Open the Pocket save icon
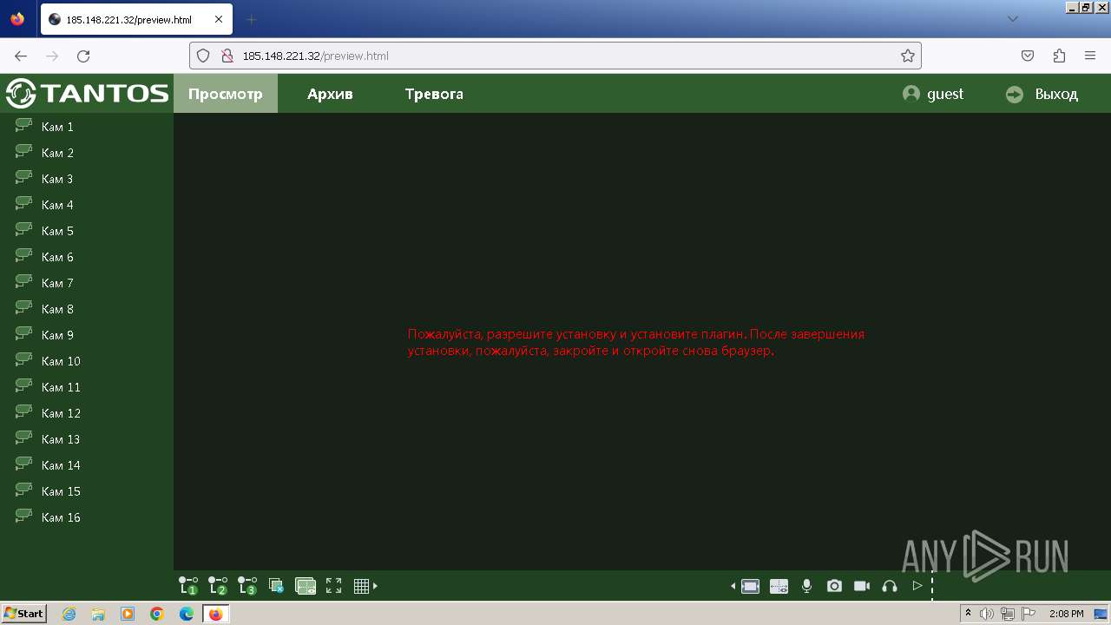Viewport: 1111px width, 625px height. [1028, 56]
